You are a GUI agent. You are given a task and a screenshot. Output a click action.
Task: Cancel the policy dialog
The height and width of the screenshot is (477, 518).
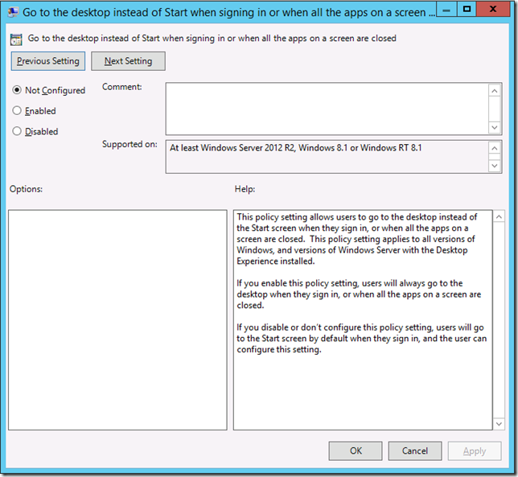point(415,451)
